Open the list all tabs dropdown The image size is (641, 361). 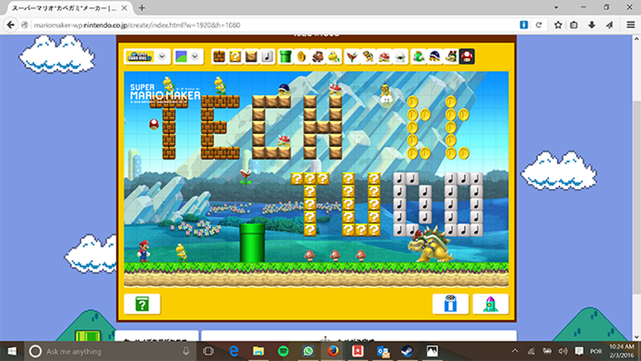coord(556,8)
